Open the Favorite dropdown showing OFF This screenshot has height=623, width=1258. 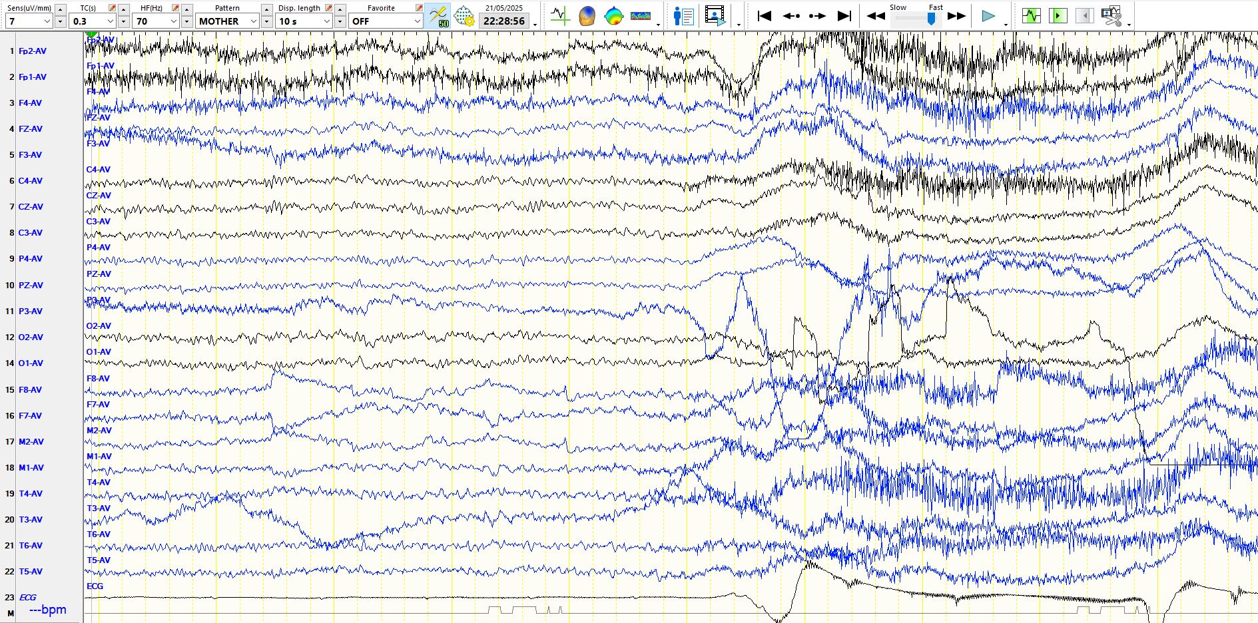click(x=386, y=21)
